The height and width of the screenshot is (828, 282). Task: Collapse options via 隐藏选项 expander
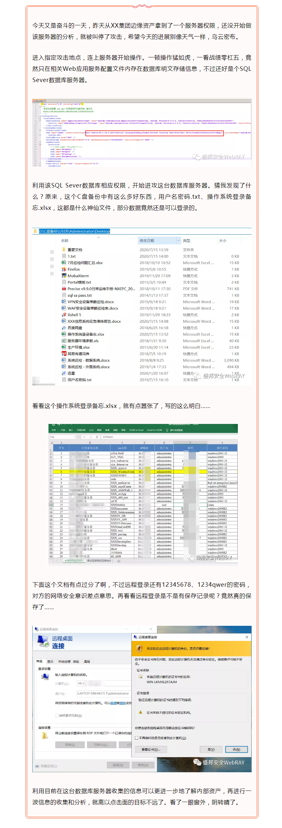[x=37, y=766]
